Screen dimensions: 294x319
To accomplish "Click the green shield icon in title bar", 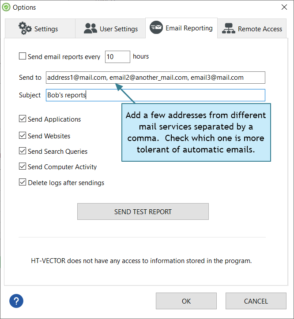I will coord(6,7).
